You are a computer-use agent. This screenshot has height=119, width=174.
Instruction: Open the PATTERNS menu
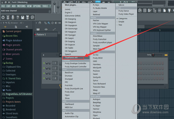pos(21,6)
